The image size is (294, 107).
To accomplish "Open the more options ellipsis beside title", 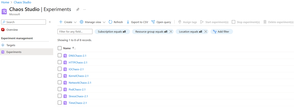I will coord(84,9).
